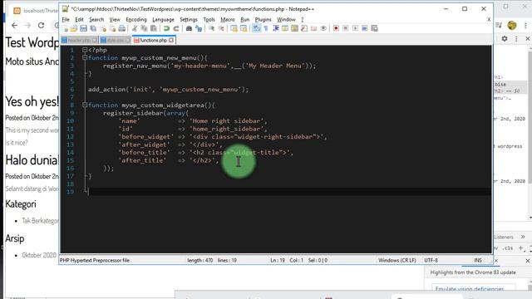This screenshot has width=532, height=299.
Task: Open the Plugins menu
Action: (x=264, y=20)
